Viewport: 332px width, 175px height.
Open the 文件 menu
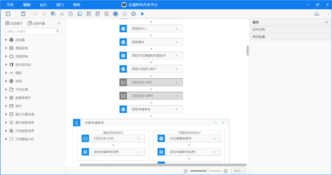pyautogui.click(x=10, y=5)
